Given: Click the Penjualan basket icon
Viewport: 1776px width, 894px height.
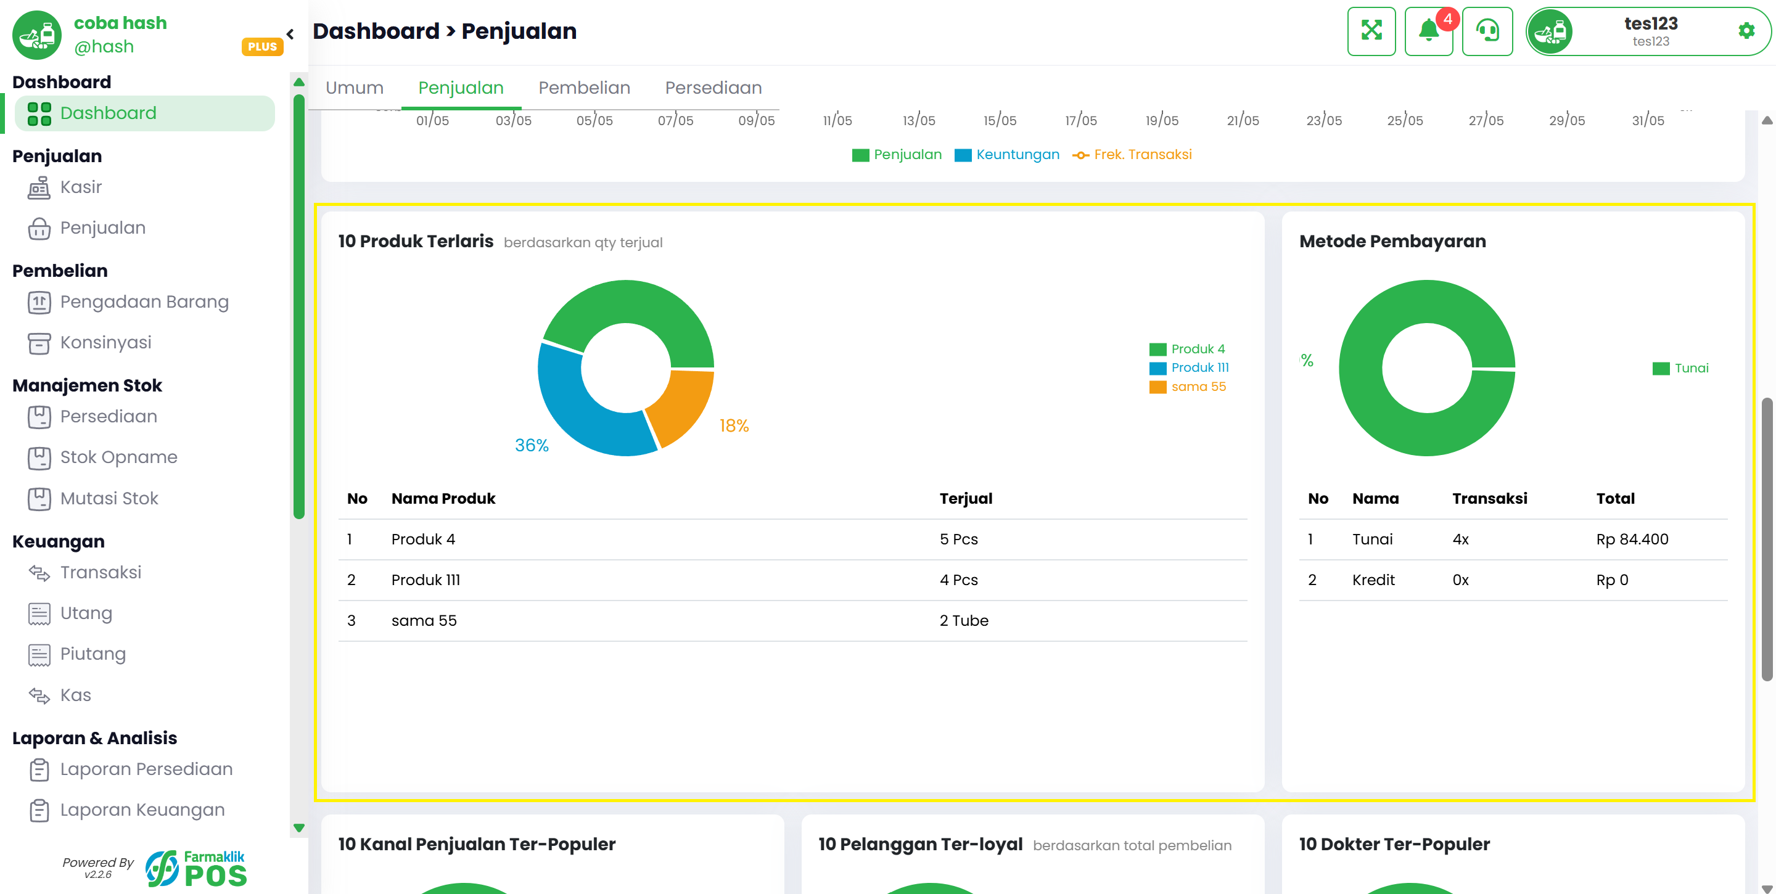Looking at the screenshot, I should 39,228.
